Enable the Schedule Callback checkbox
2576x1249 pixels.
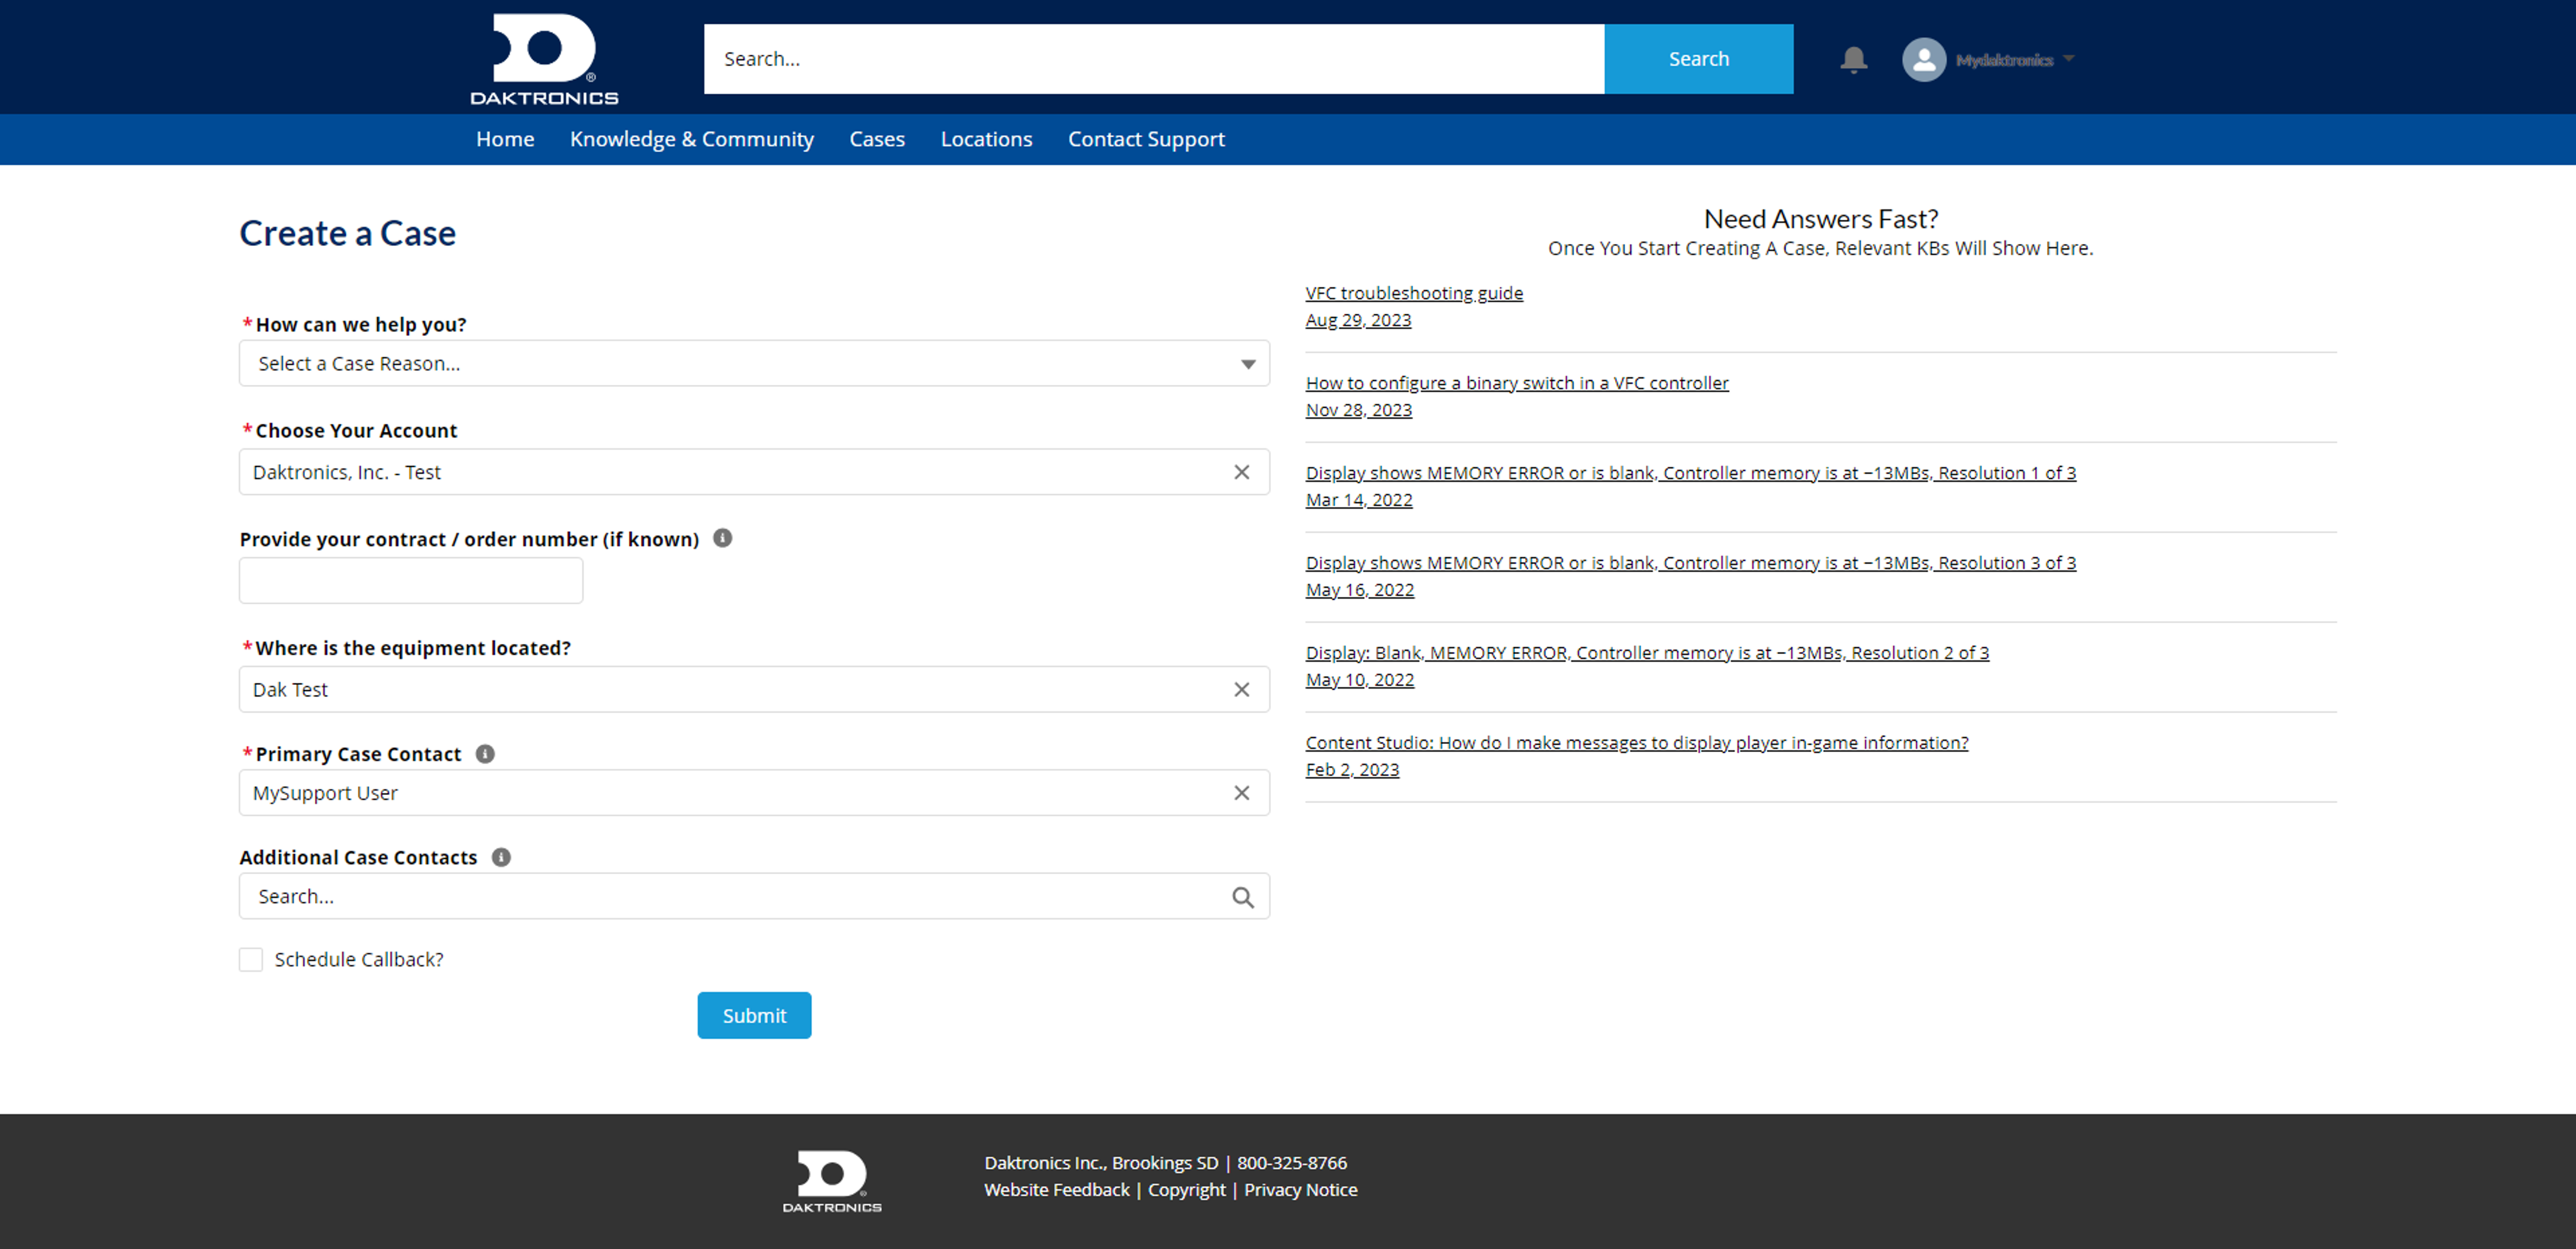pyautogui.click(x=250, y=959)
